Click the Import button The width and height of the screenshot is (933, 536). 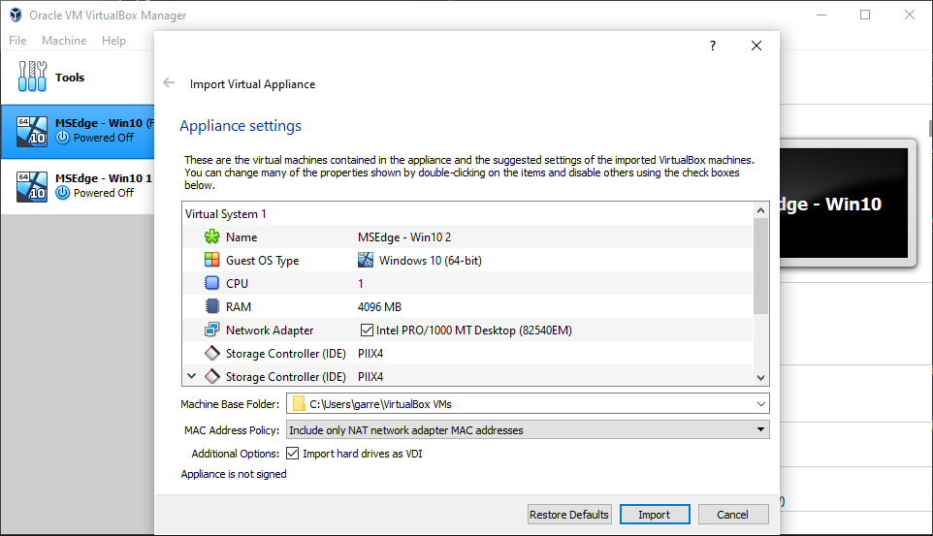click(655, 515)
